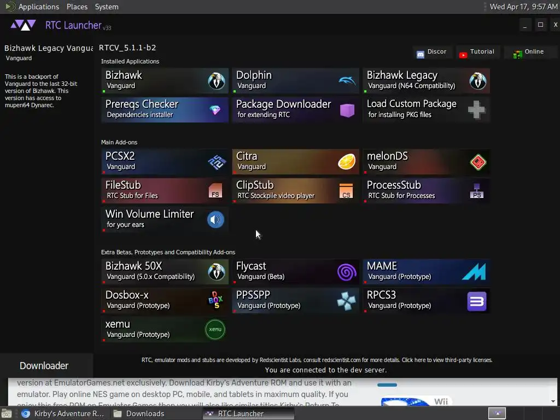Click the browser page scrollbar down arrow
Image resolution: width=560 pixels, height=420 pixels.
553,401
